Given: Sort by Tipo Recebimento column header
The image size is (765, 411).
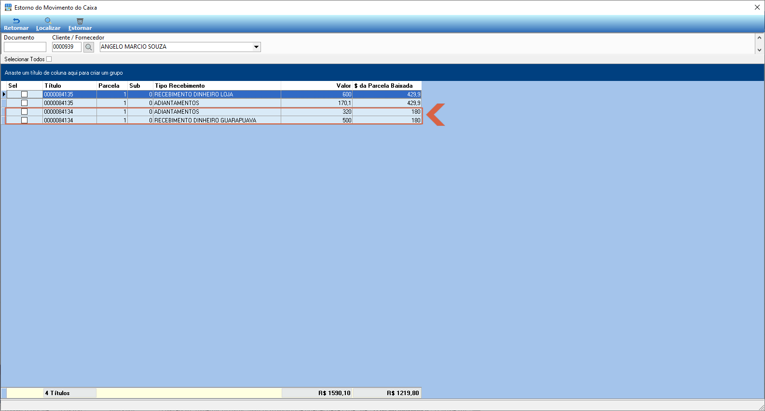Looking at the screenshot, I should [217, 86].
